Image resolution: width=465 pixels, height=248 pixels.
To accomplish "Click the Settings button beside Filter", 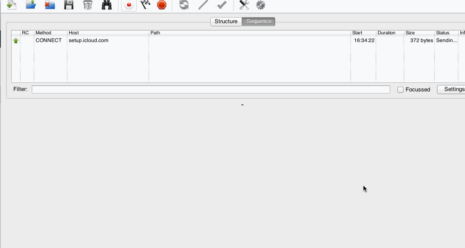I will 451,89.
